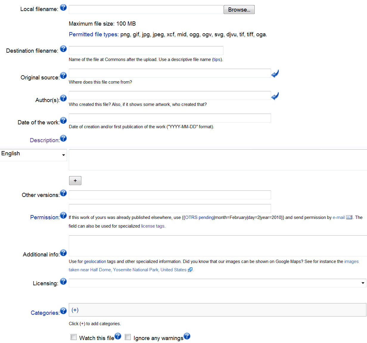This screenshot has height=343, width=367.
Task: Click inside the Description text area
Action: coord(218,160)
